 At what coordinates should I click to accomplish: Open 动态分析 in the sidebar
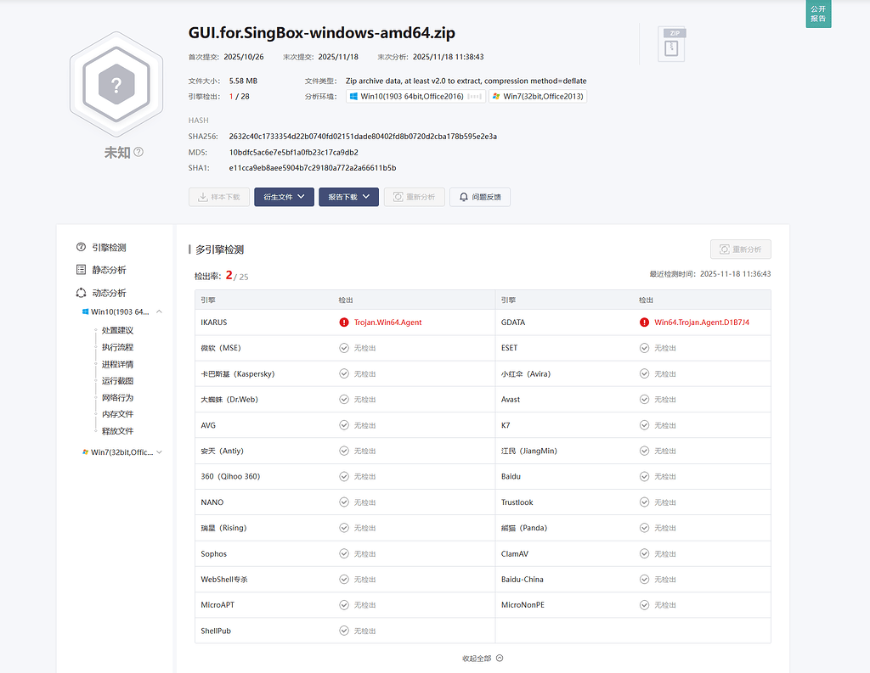click(x=109, y=293)
